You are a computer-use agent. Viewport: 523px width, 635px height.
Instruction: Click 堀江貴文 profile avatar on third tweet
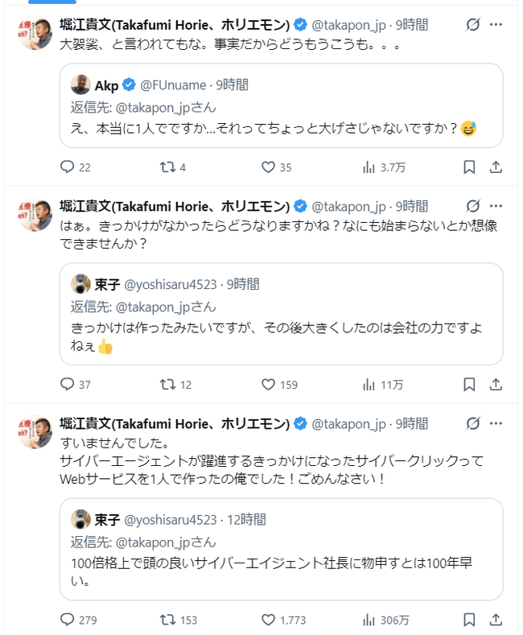[35, 432]
